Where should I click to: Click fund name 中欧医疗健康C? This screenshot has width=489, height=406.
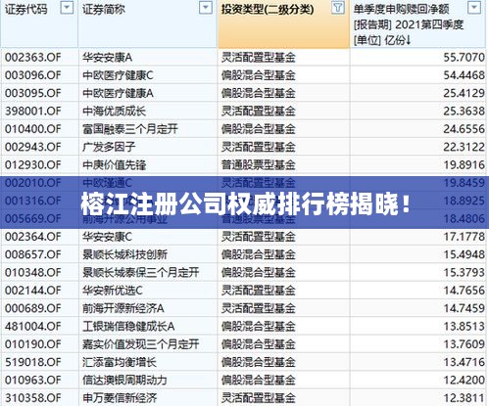[x=118, y=75]
